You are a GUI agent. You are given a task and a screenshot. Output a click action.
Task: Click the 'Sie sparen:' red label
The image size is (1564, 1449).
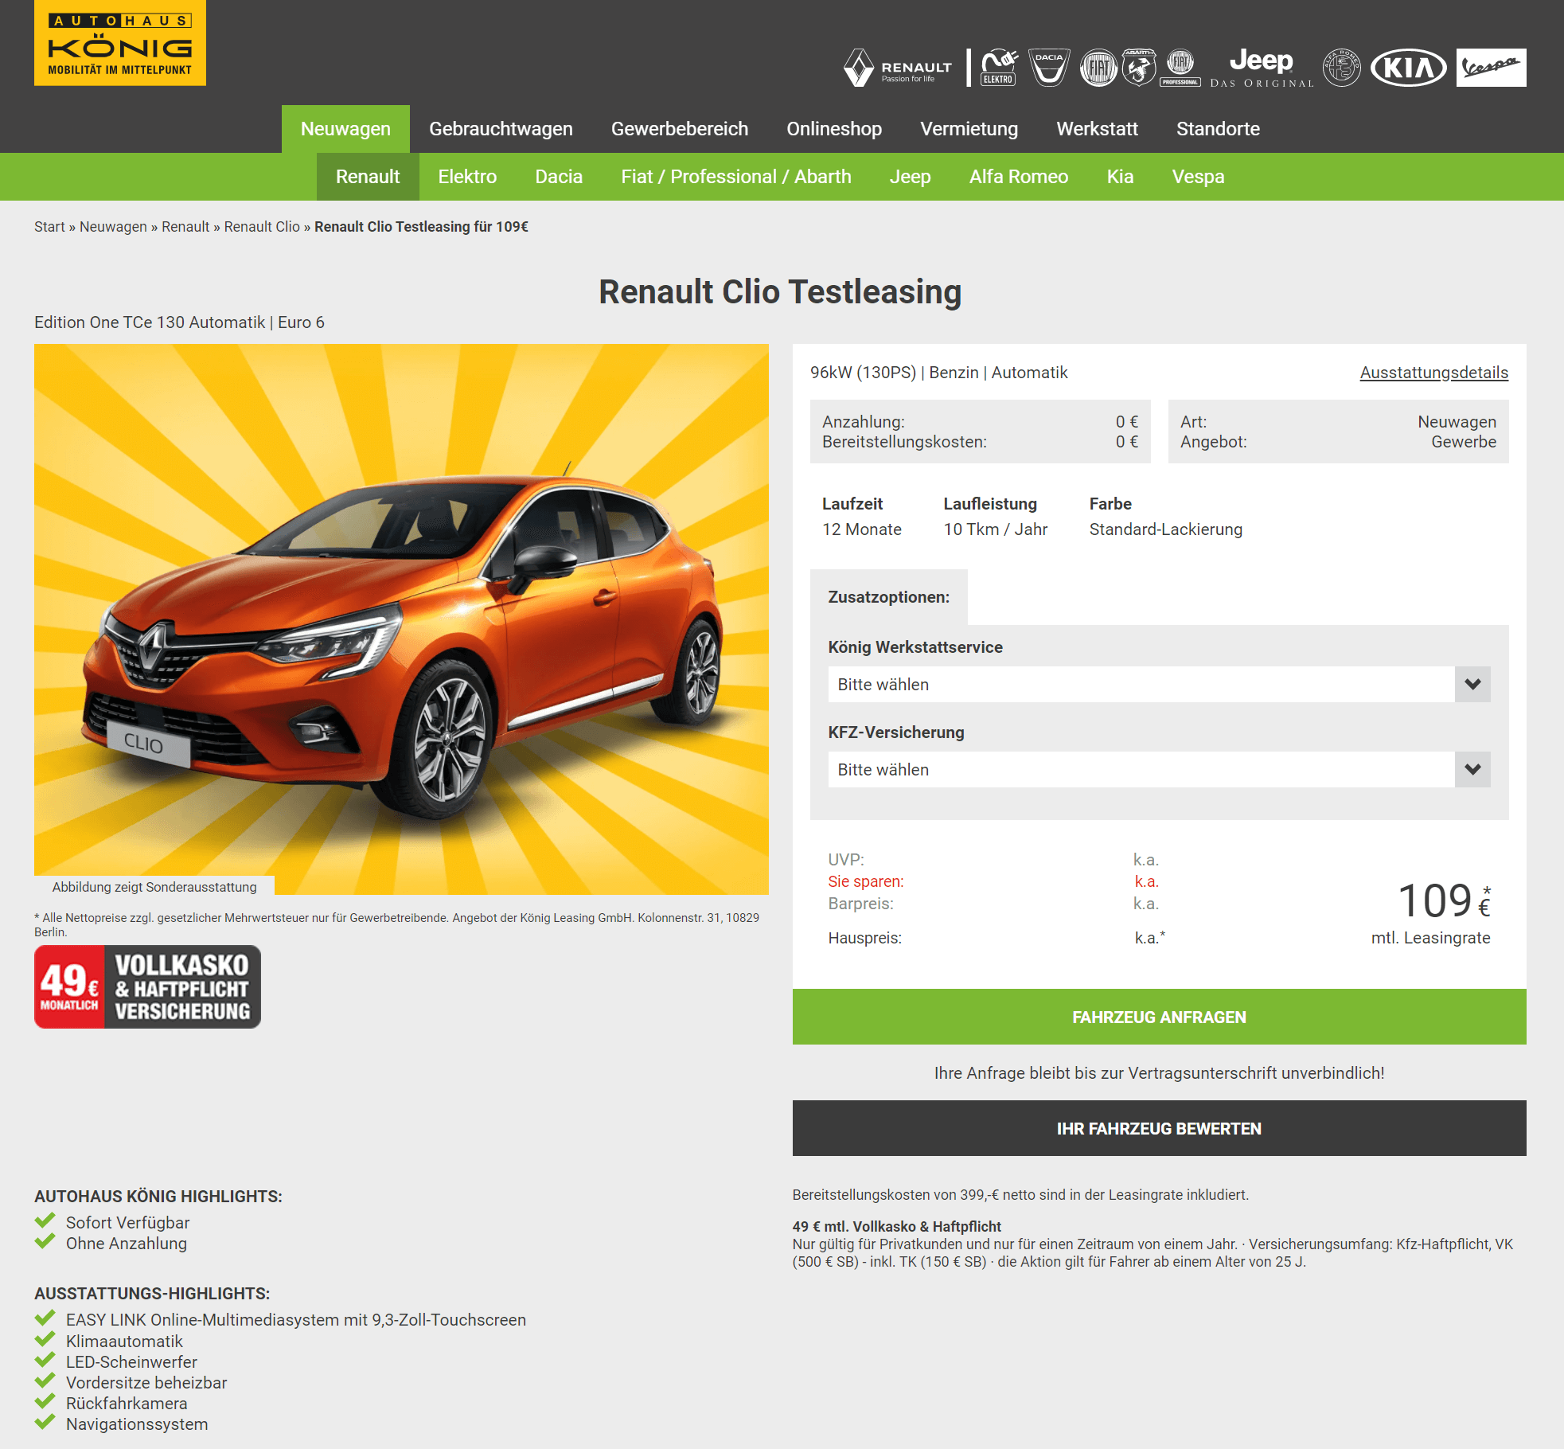(x=866, y=881)
